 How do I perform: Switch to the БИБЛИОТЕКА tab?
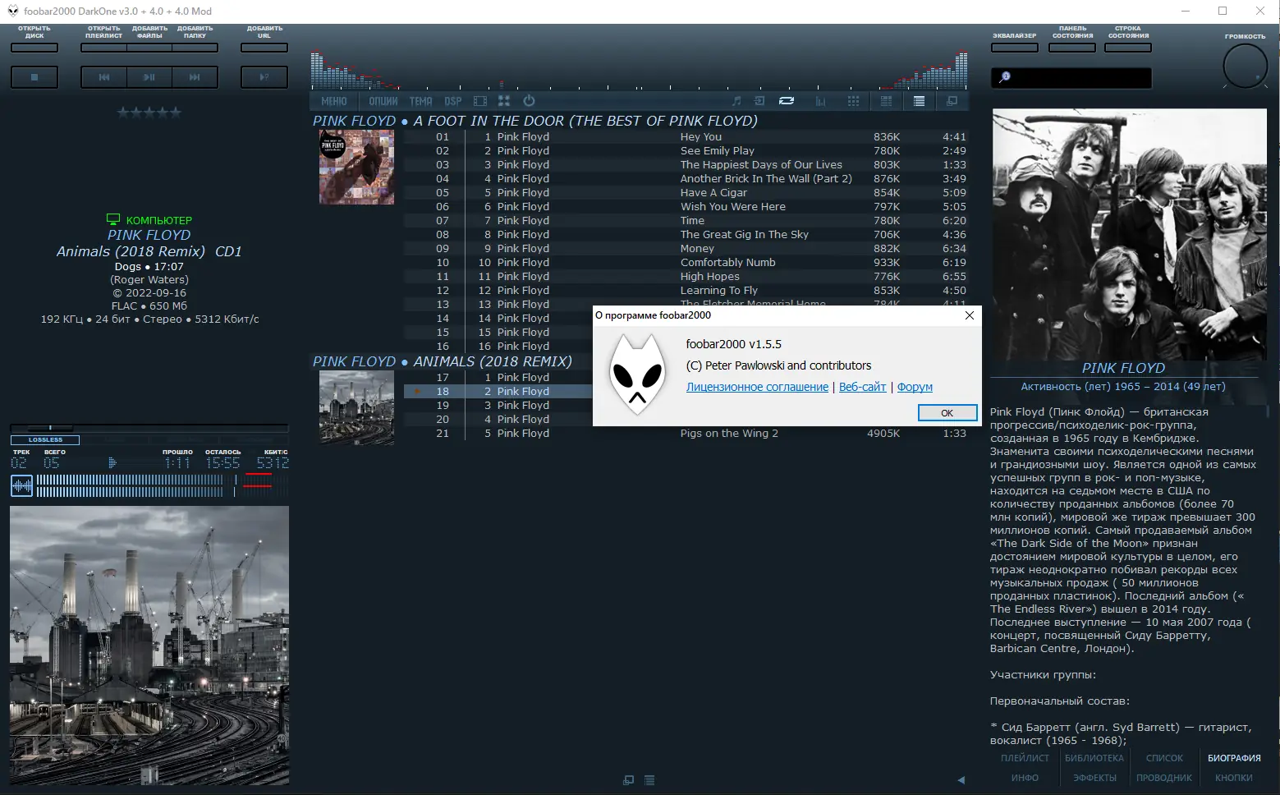click(1094, 757)
